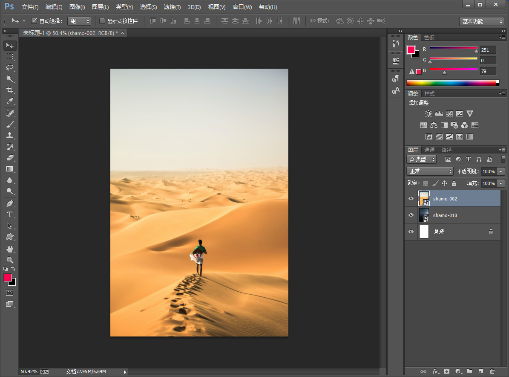Toggle Quick Mask mode icon

pos(10,293)
